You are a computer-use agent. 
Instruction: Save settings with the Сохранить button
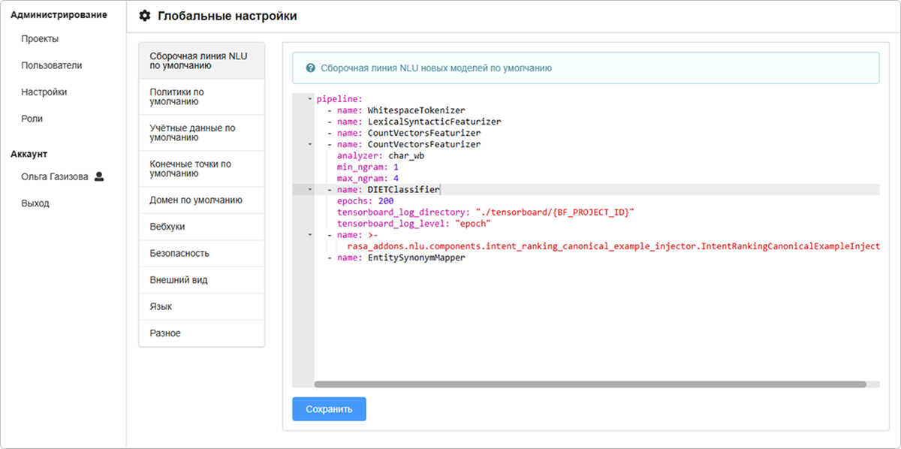[329, 409]
